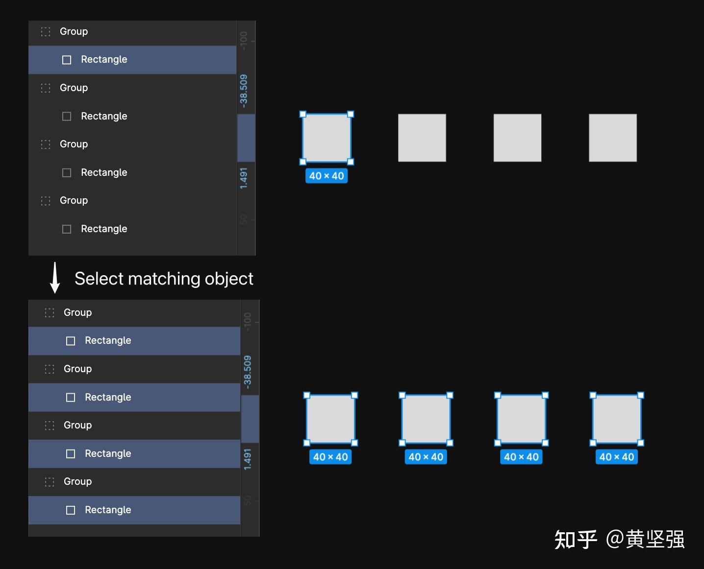Image resolution: width=704 pixels, height=569 pixels.
Task: Click the rectangle icon of the highlighted Rectangle layer in the upper list
Action: [x=67, y=60]
